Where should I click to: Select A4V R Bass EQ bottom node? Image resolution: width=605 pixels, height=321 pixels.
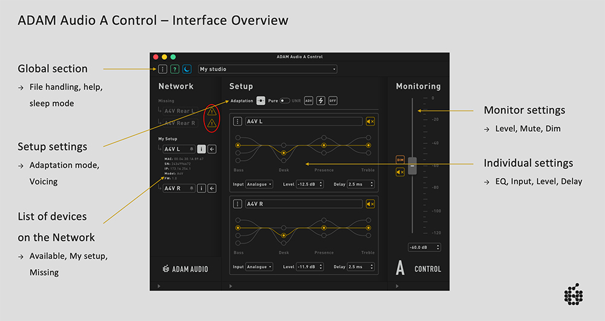click(x=238, y=243)
